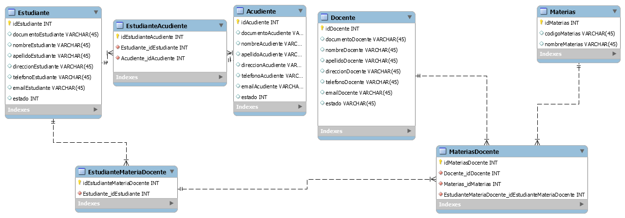Click the Docente_idDocente foreign key icon
This screenshot has width=625, height=218.
coord(440,173)
